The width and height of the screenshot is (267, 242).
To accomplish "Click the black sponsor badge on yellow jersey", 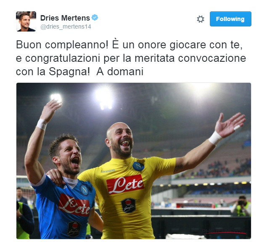I will point(128,205).
